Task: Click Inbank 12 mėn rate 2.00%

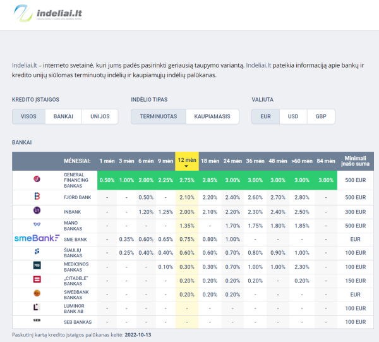Action: click(187, 212)
